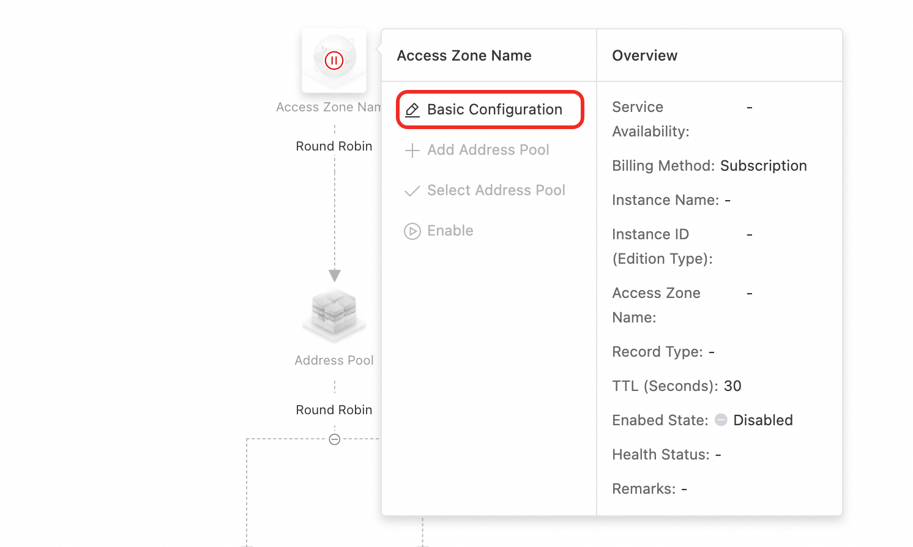Open the Basic Configuration menu item
The height and width of the screenshot is (547, 913).
[490, 110]
